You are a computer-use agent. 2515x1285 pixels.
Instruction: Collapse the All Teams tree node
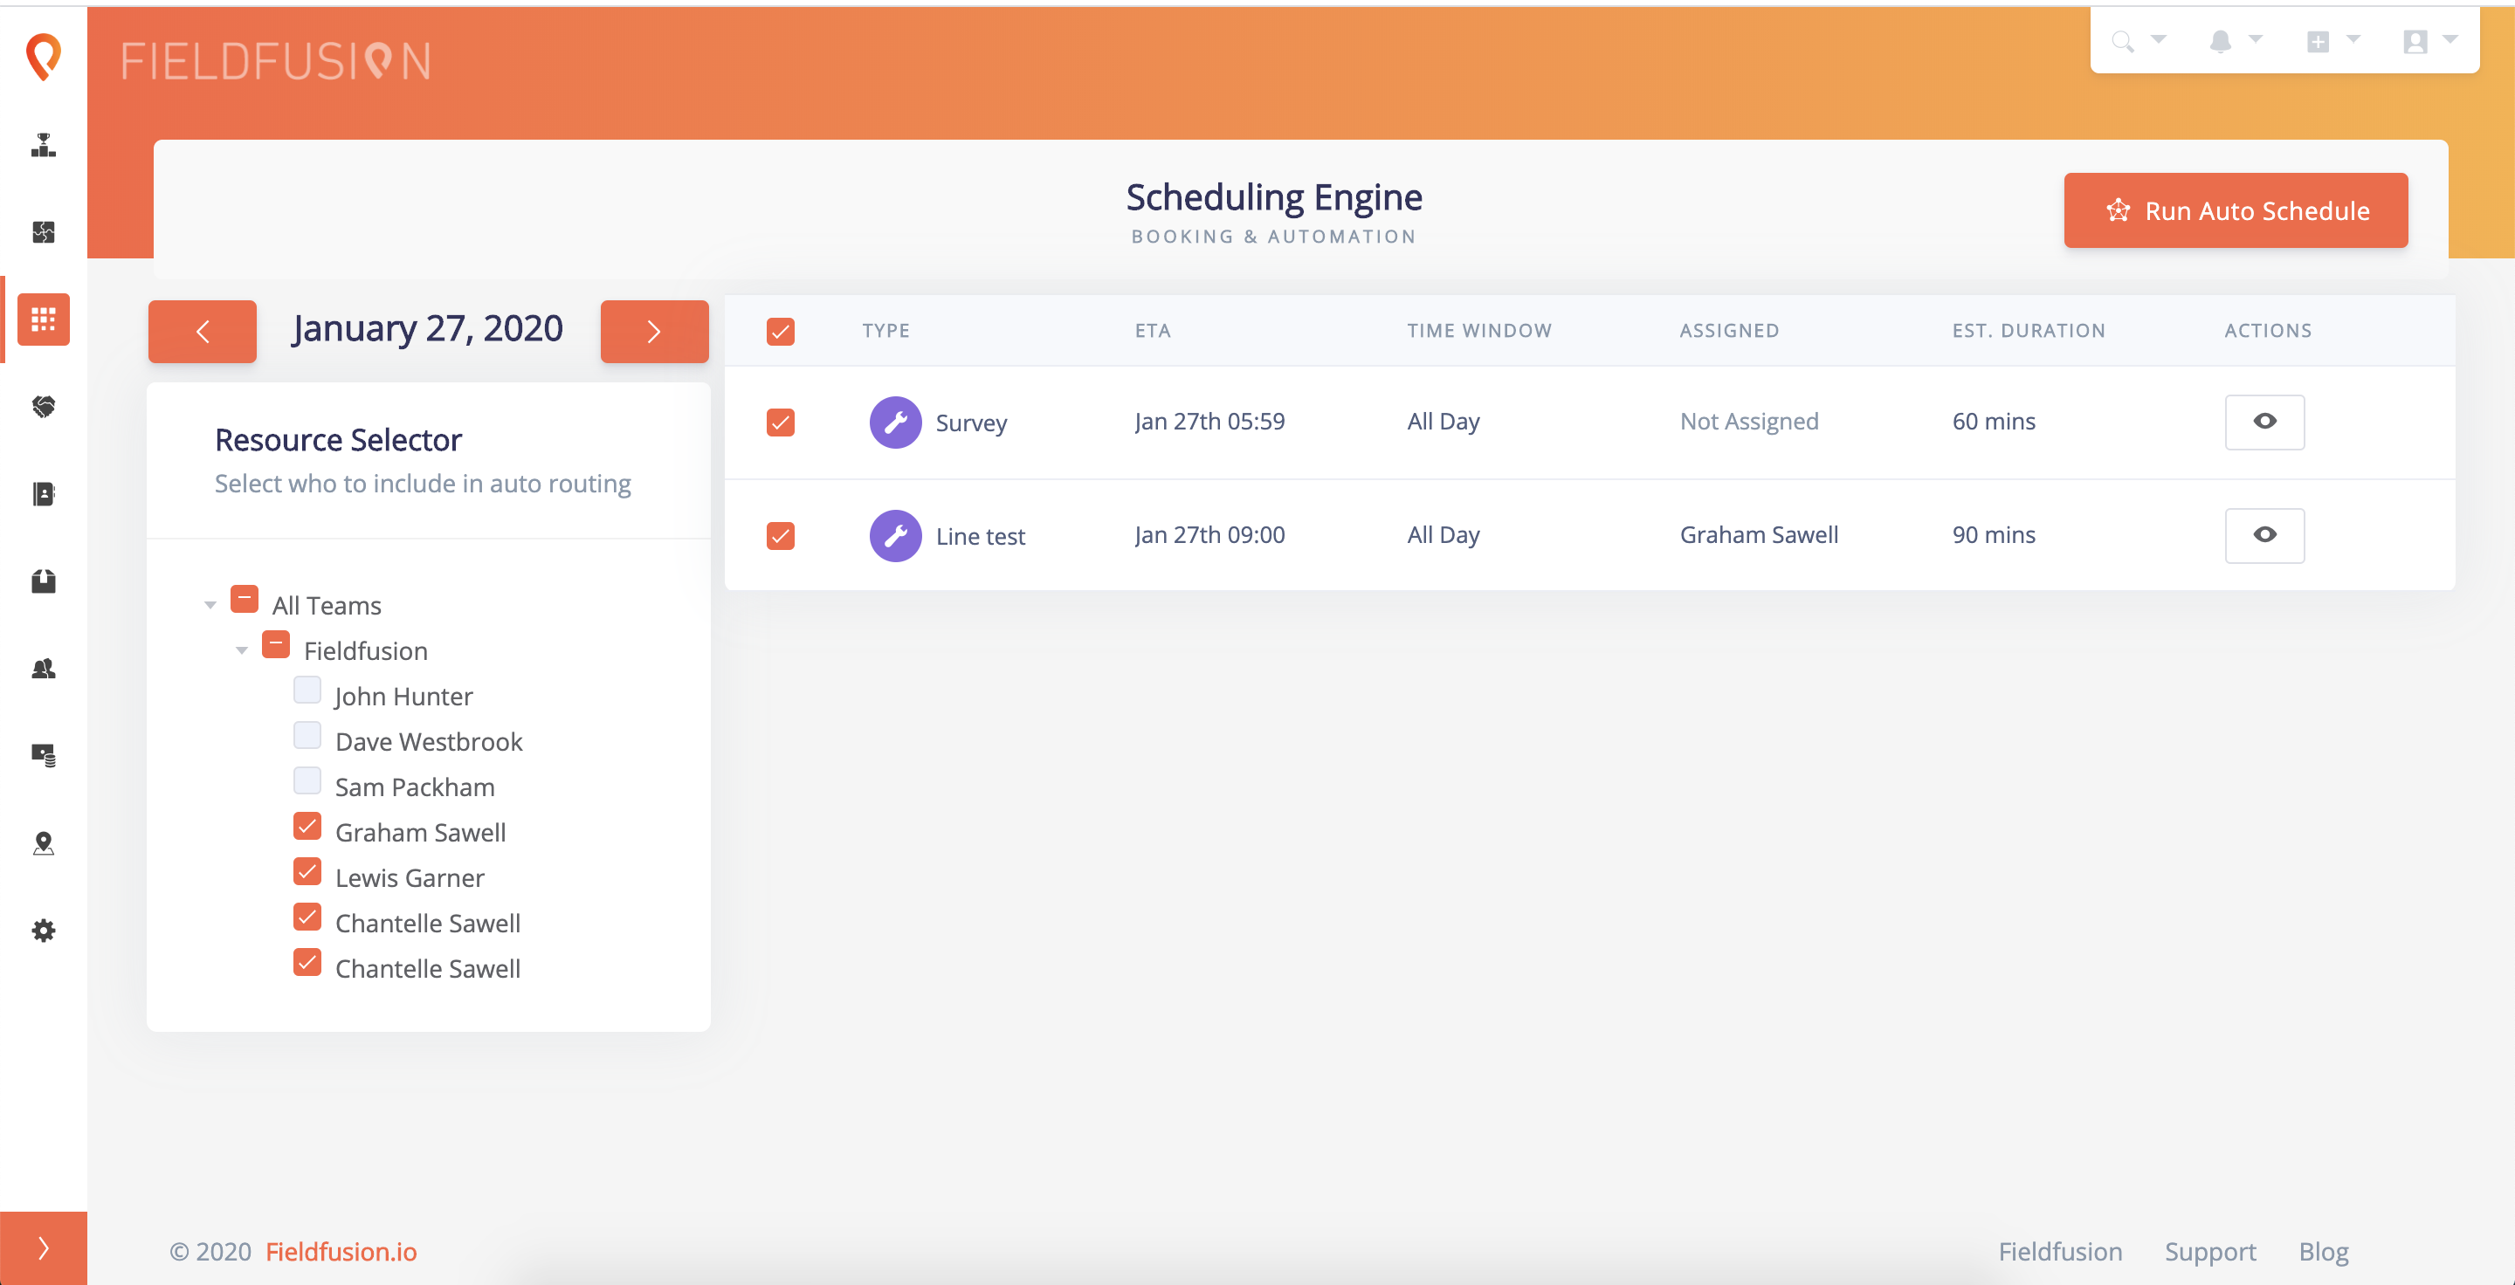[x=210, y=605]
